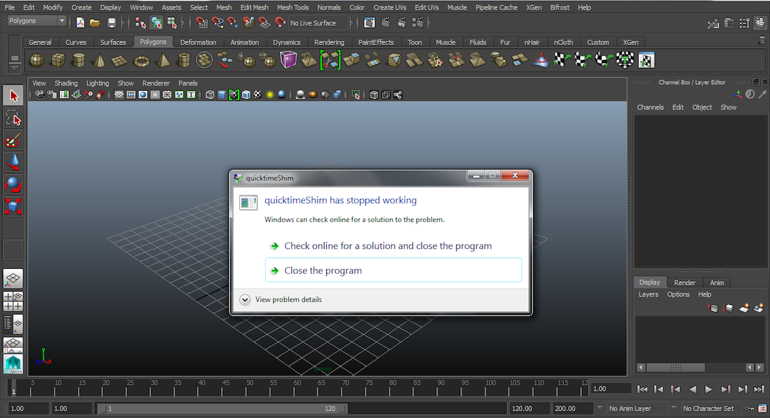
Task: Switch to the Render layer tab
Action: (x=684, y=282)
